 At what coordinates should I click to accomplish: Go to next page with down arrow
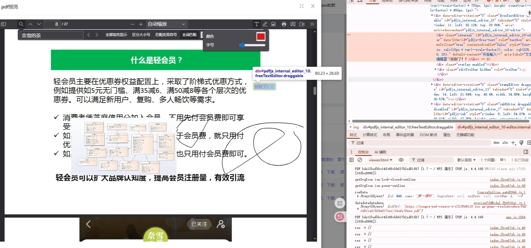(39, 24)
